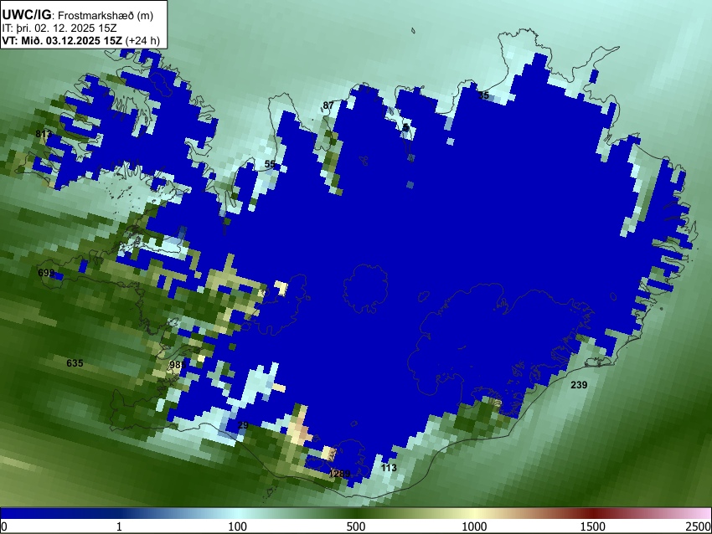Click the map value 635

point(75,363)
